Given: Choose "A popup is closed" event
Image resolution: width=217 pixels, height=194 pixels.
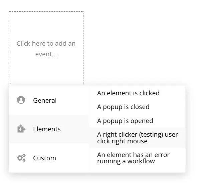Looking at the screenshot, I should coord(123,107).
